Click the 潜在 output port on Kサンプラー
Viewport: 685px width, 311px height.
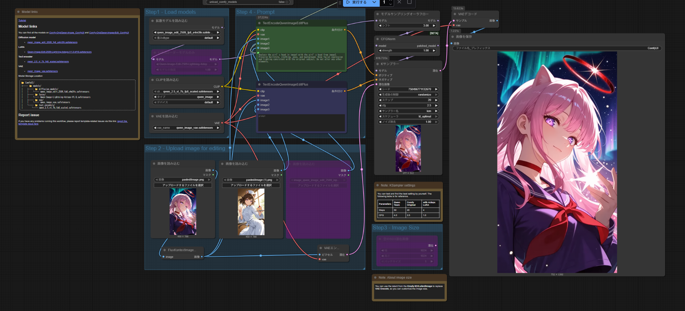click(x=440, y=71)
